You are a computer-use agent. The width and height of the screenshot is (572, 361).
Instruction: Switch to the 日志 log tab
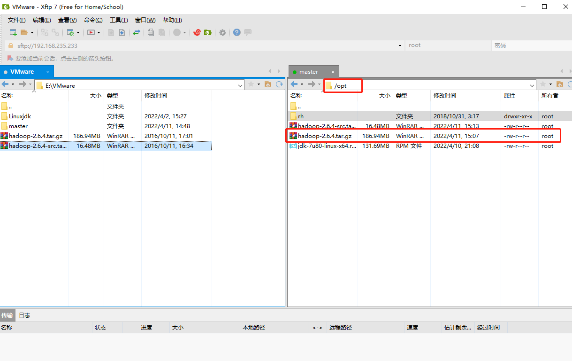(24, 315)
